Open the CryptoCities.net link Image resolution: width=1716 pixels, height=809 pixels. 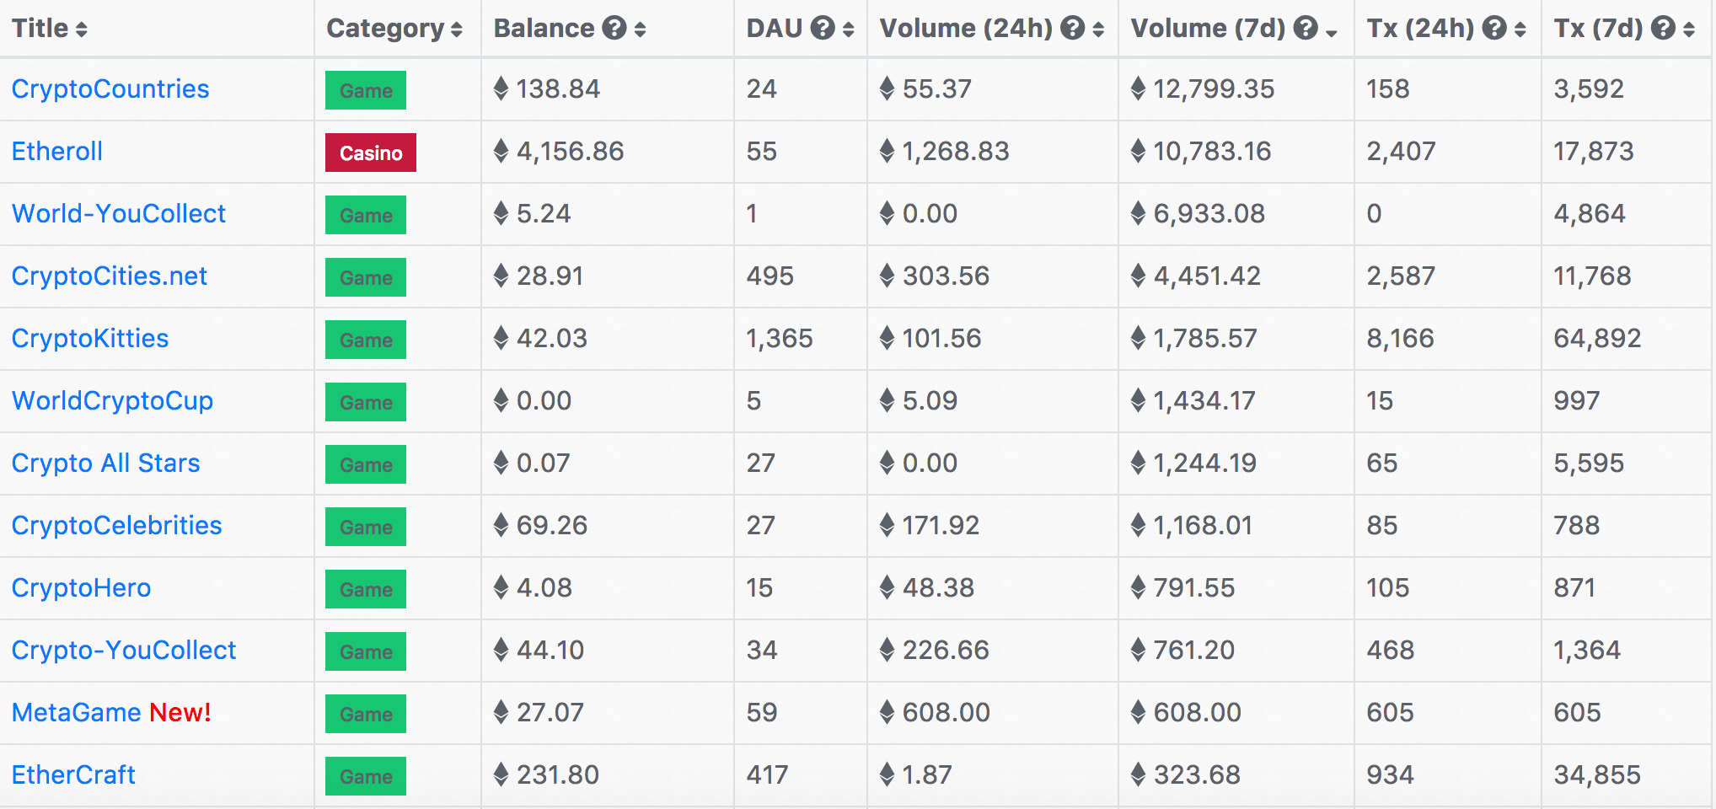(110, 276)
